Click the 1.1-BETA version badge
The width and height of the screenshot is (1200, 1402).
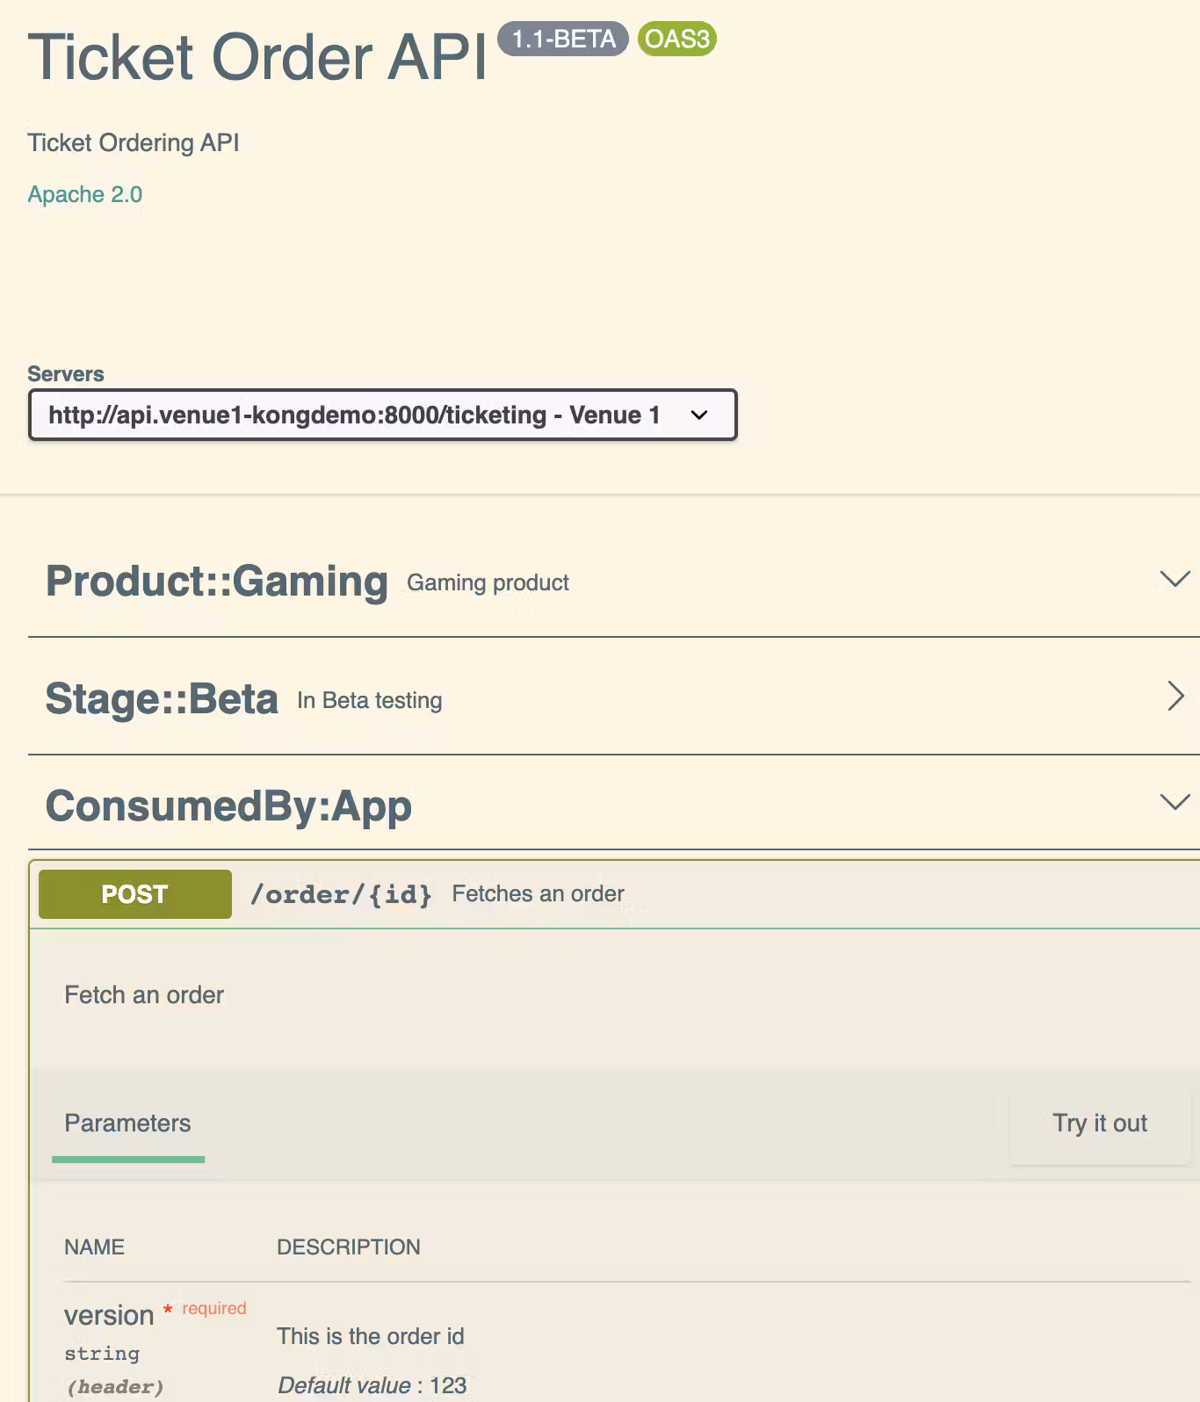coord(563,39)
